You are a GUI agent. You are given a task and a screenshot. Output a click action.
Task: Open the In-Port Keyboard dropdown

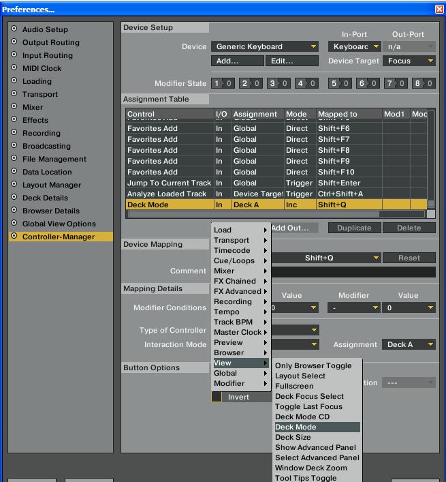coord(355,46)
